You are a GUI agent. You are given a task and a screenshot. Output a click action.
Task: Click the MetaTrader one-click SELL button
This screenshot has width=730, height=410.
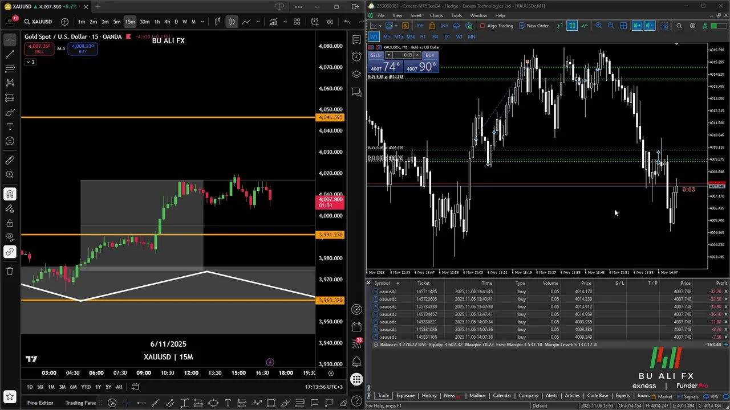[375, 55]
